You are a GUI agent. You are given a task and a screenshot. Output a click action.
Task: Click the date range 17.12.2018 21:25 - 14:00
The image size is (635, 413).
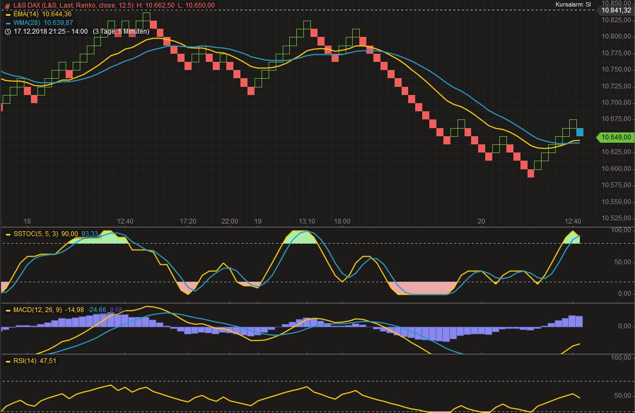(50, 31)
